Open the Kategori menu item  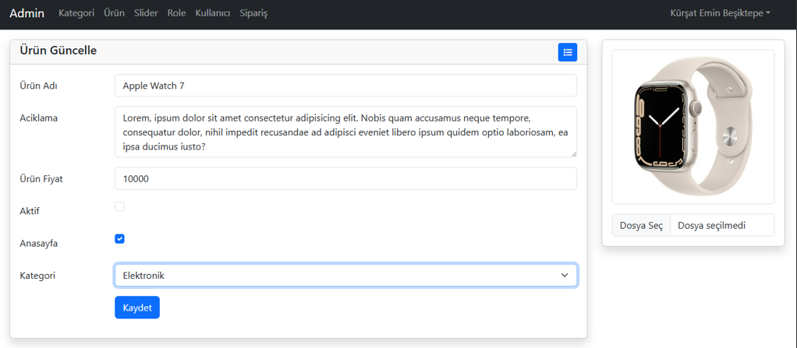76,13
